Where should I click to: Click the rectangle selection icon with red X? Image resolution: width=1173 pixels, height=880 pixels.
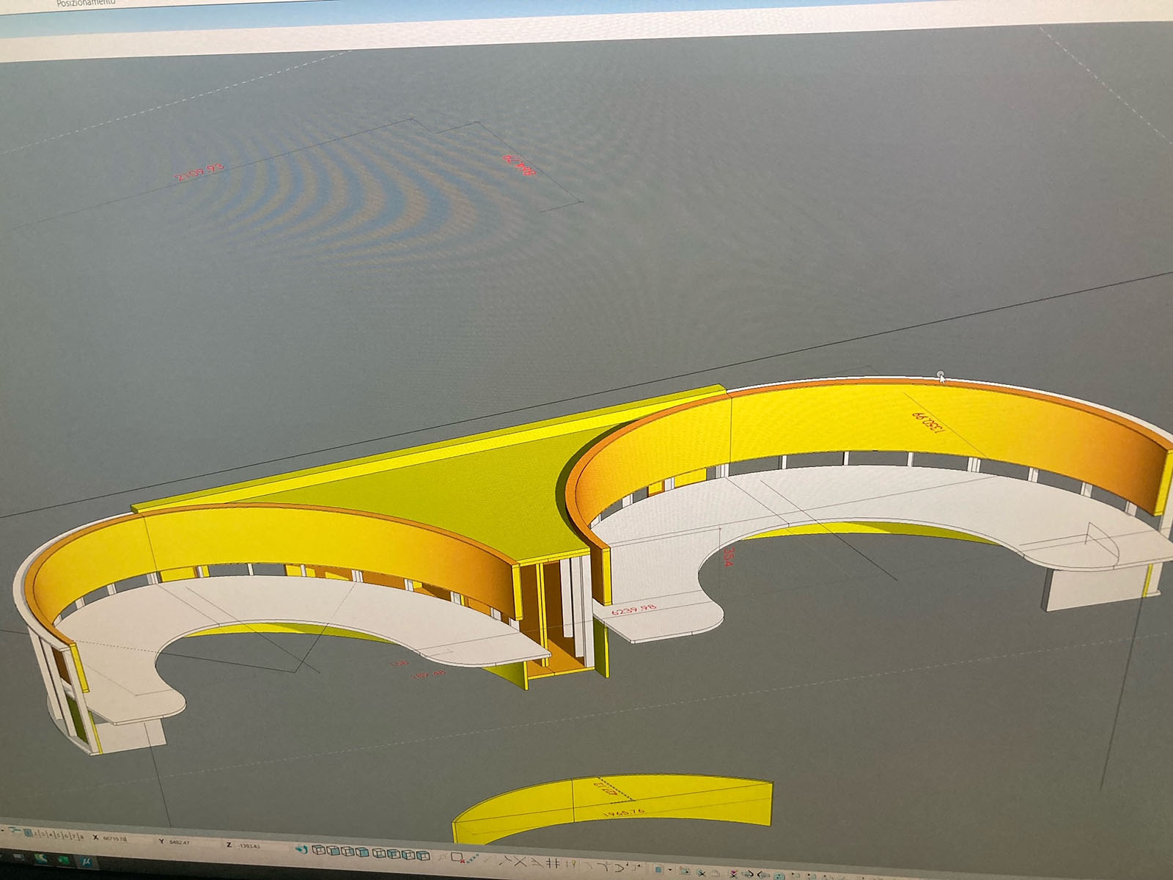[458, 857]
